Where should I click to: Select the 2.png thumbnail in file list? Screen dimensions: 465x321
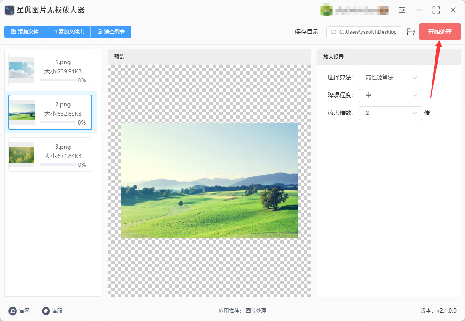point(22,112)
